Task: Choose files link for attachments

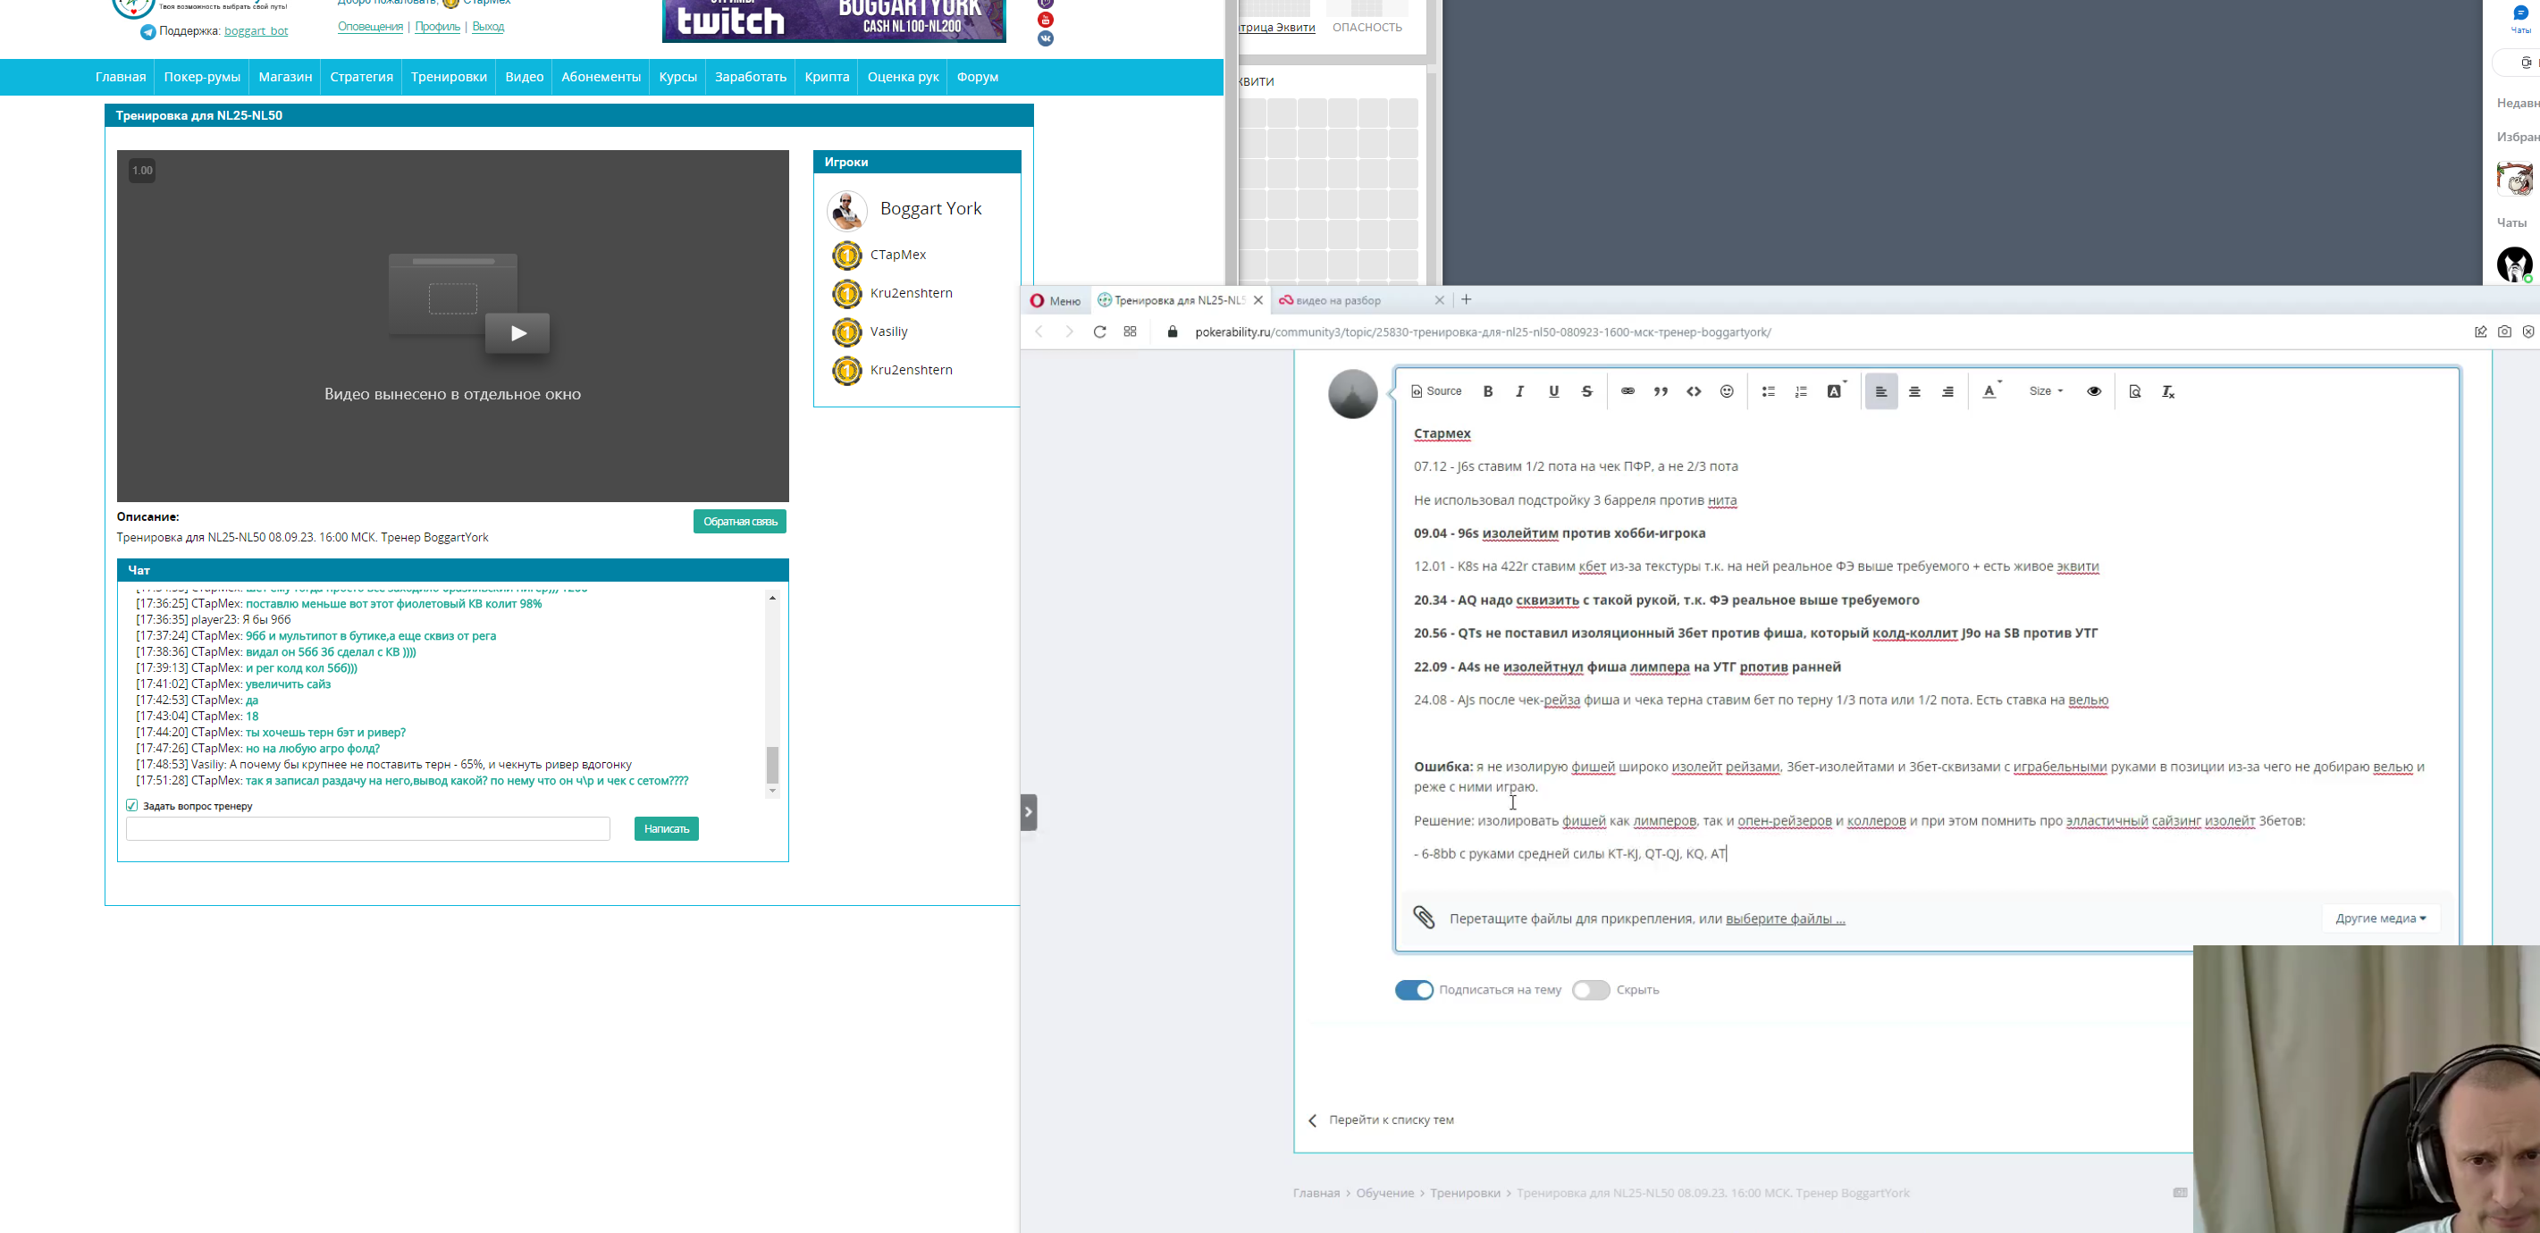Action: 1785,918
